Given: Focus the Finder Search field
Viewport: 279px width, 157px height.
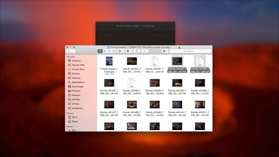Looking at the screenshot, I should 190,51.
